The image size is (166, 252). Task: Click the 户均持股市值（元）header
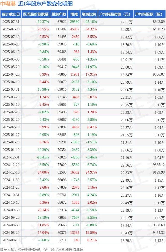coord(116,14)
